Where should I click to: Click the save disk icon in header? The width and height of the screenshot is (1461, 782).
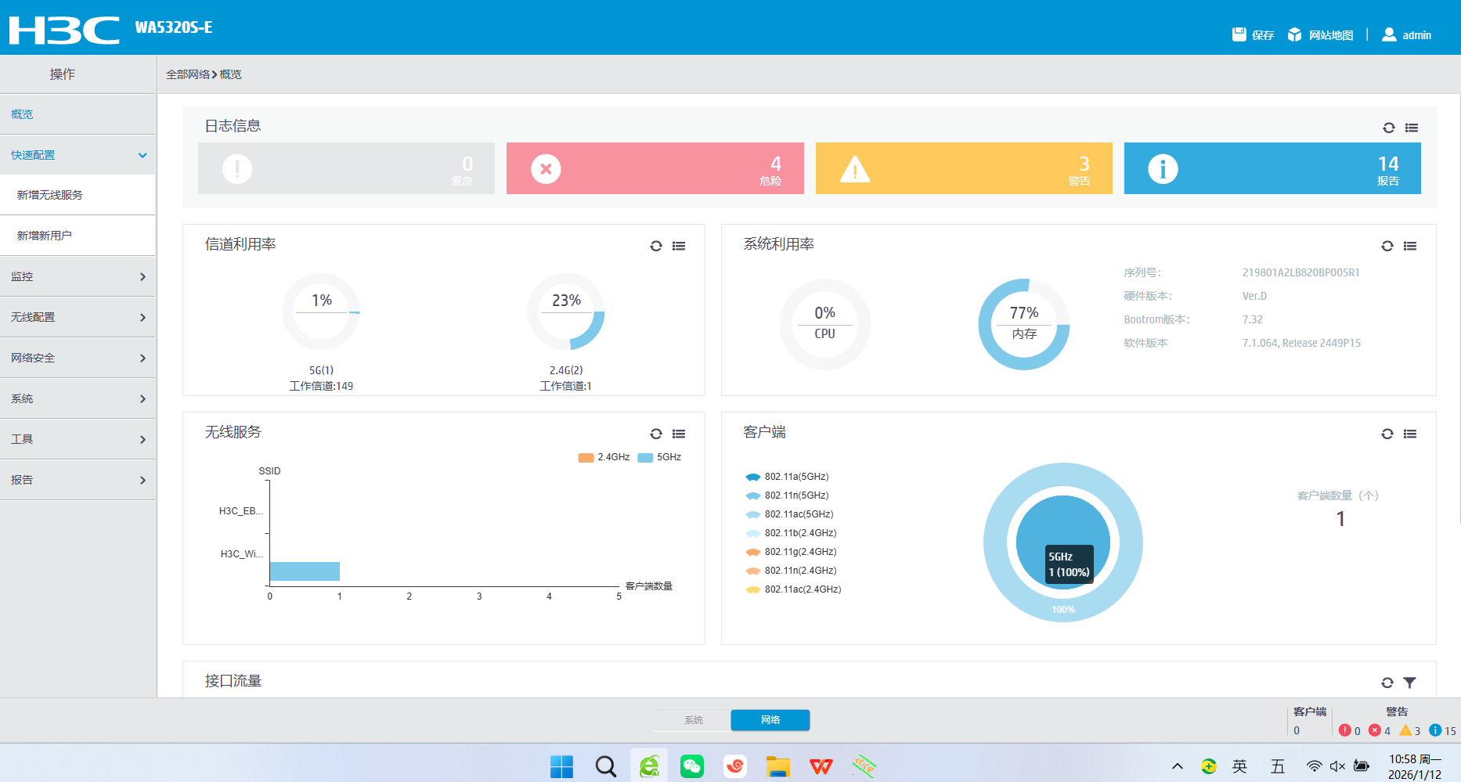pyautogui.click(x=1239, y=34)
